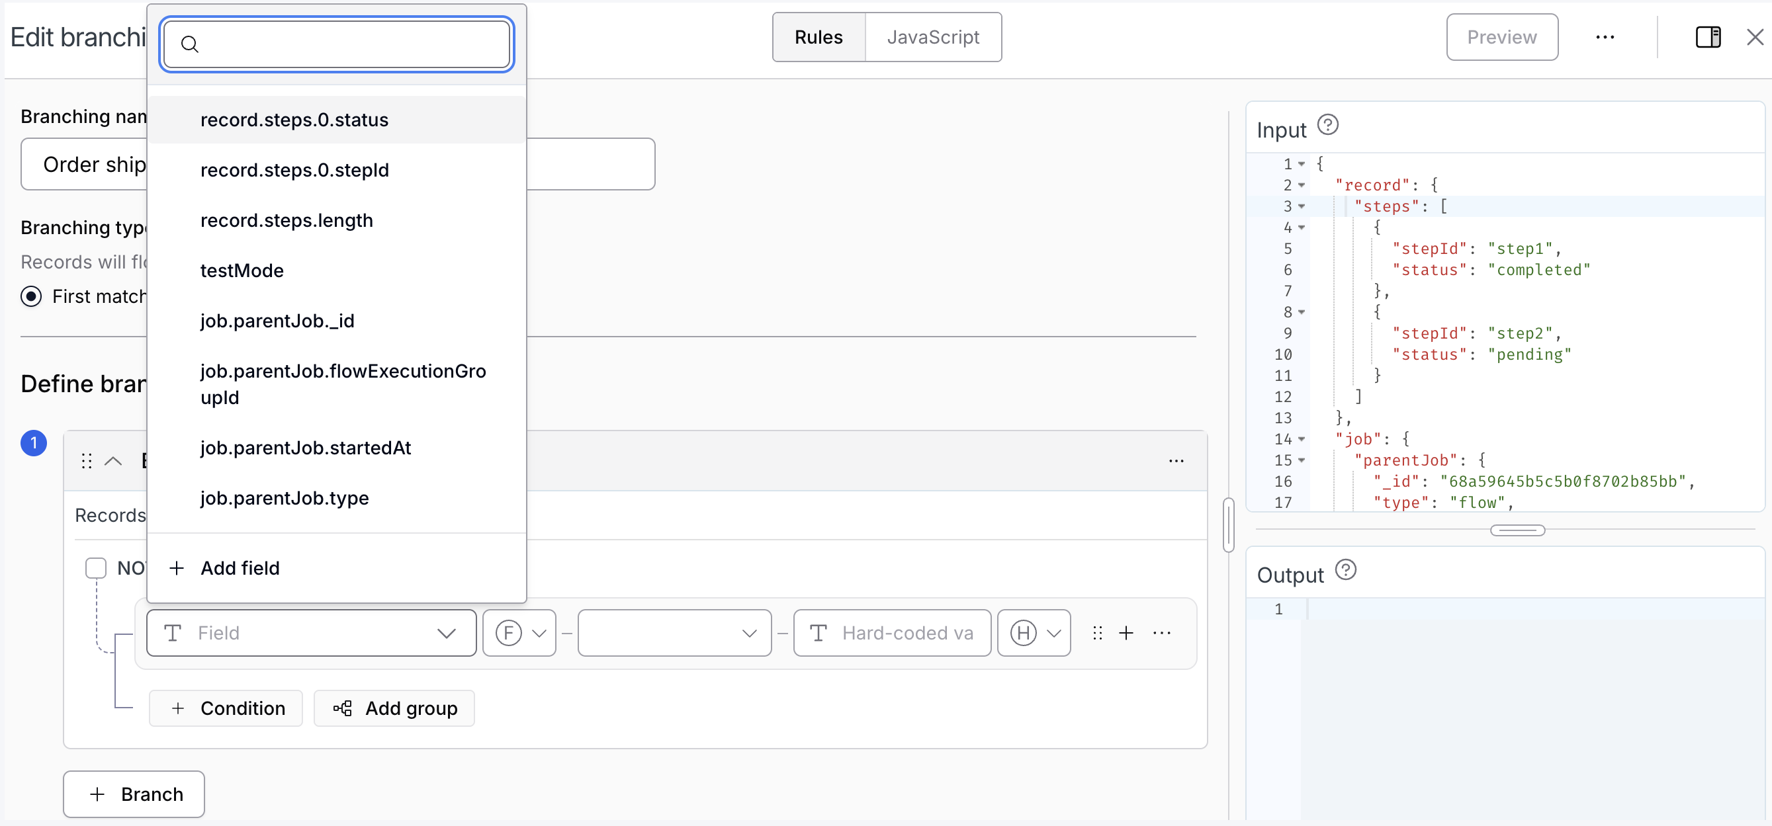Click the plus icon beside Add field
Viewport: 1772px width, 826px height.
(x=177, y=568)
